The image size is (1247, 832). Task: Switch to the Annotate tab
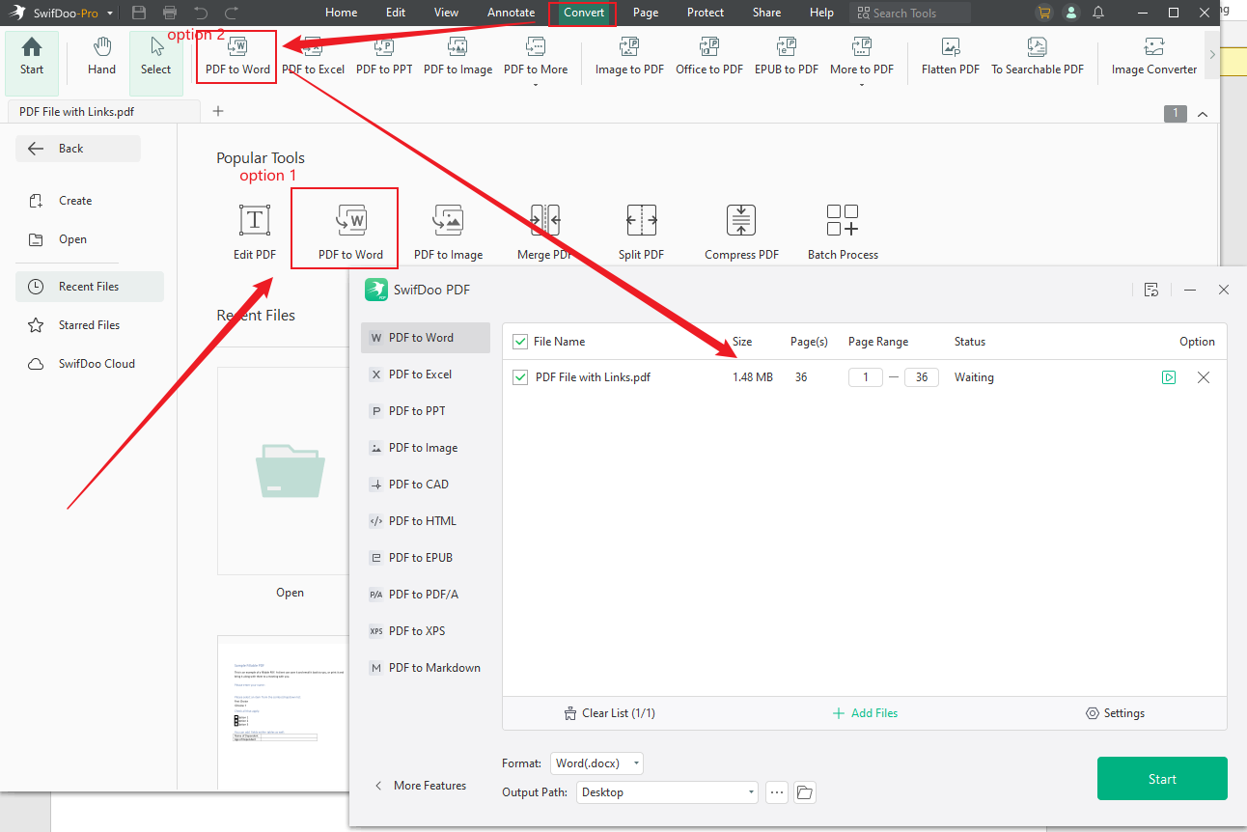[511, 13]
